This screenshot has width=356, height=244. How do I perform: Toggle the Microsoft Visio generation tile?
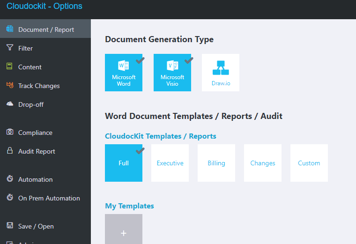(x=172, y=73)
